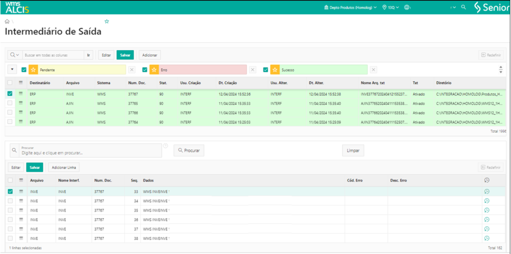Viewport: 511px width, 254px height.
Task: Click the row menu icon for document 37765
Action: click(x=21, y=103)
